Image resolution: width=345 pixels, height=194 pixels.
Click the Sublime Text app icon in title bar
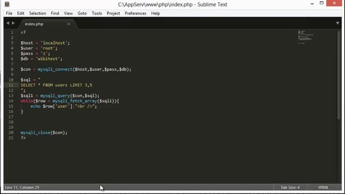[7, 4]
